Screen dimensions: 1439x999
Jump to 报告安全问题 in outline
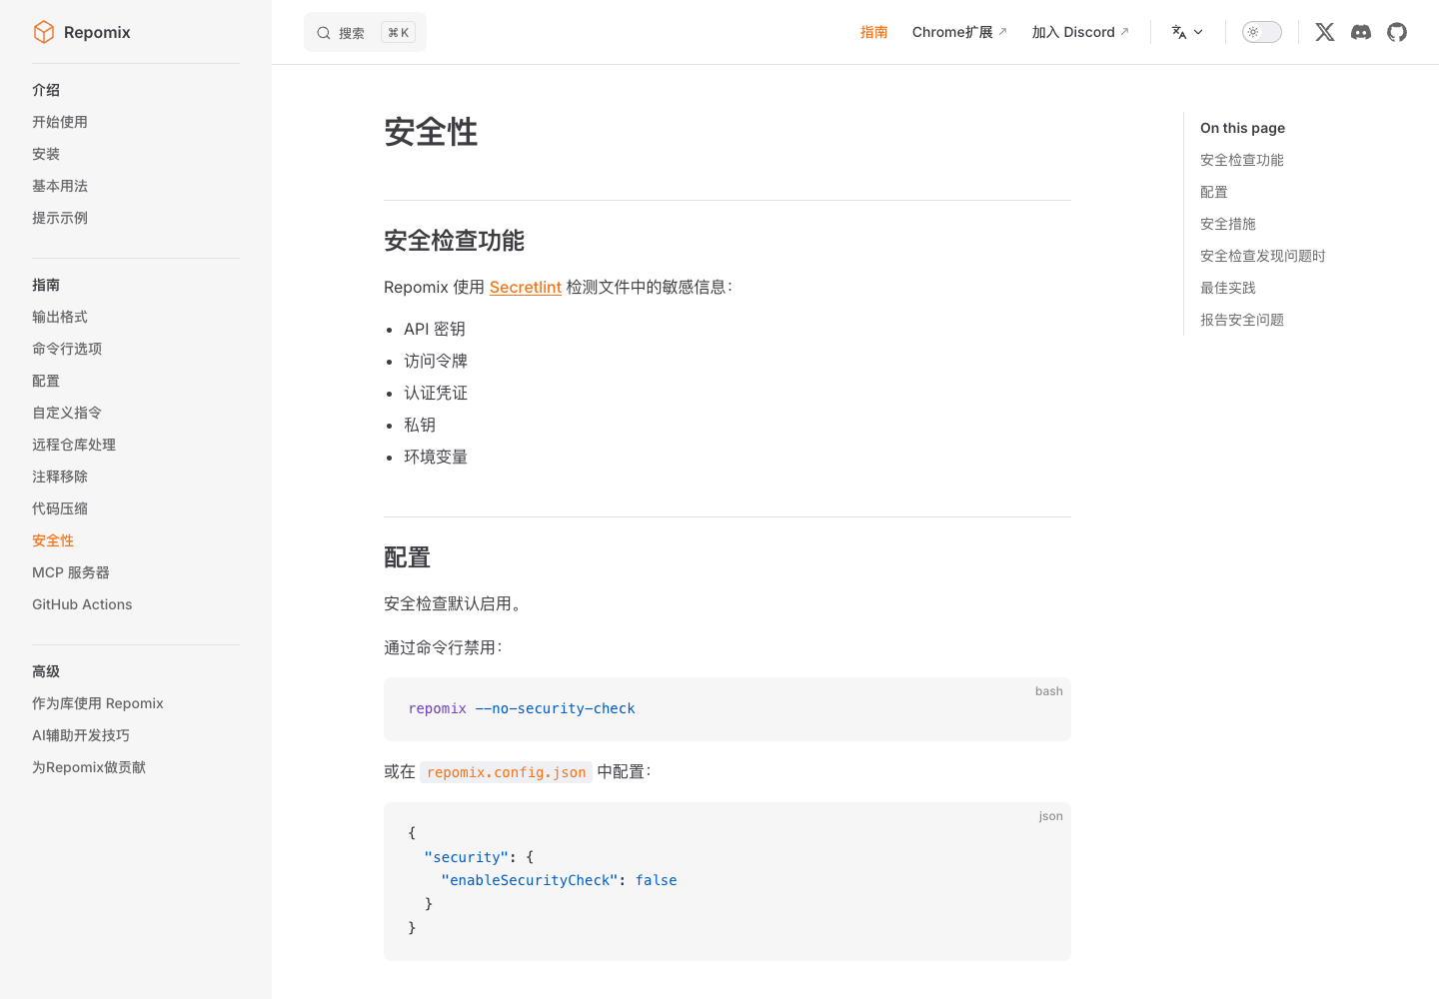1242,320
